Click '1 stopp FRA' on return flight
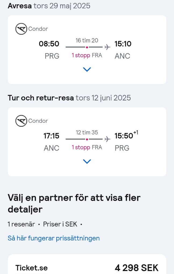Viewport: 174px width, 274px height. pos(87,147)
